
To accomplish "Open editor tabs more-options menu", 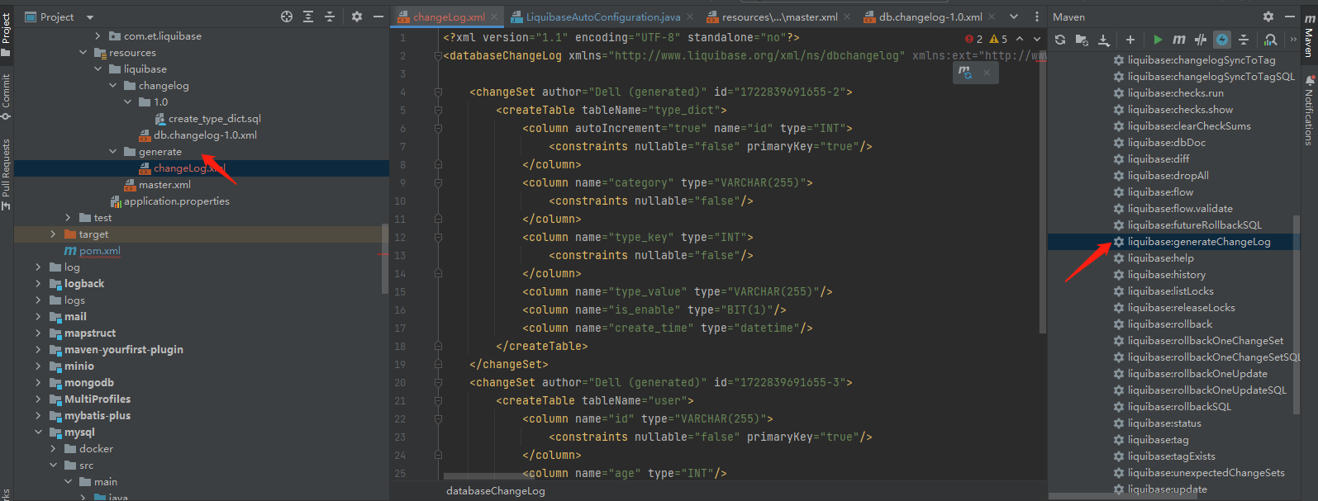I will (x=1037, y=17).
